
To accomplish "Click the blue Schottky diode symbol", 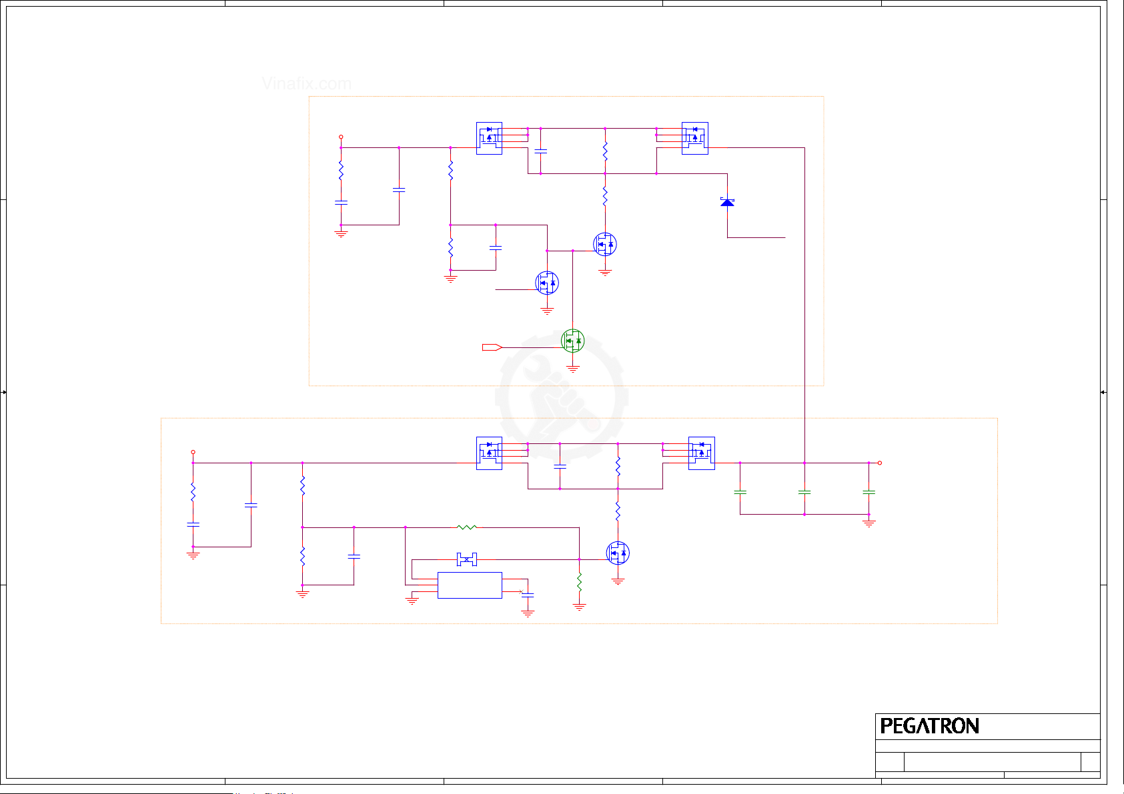I will pyautogui.click(x=727, y=201).
